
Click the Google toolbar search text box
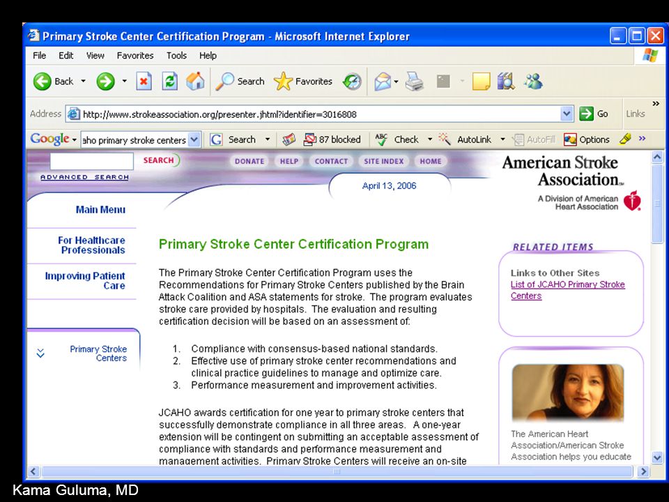coord(134,140)
